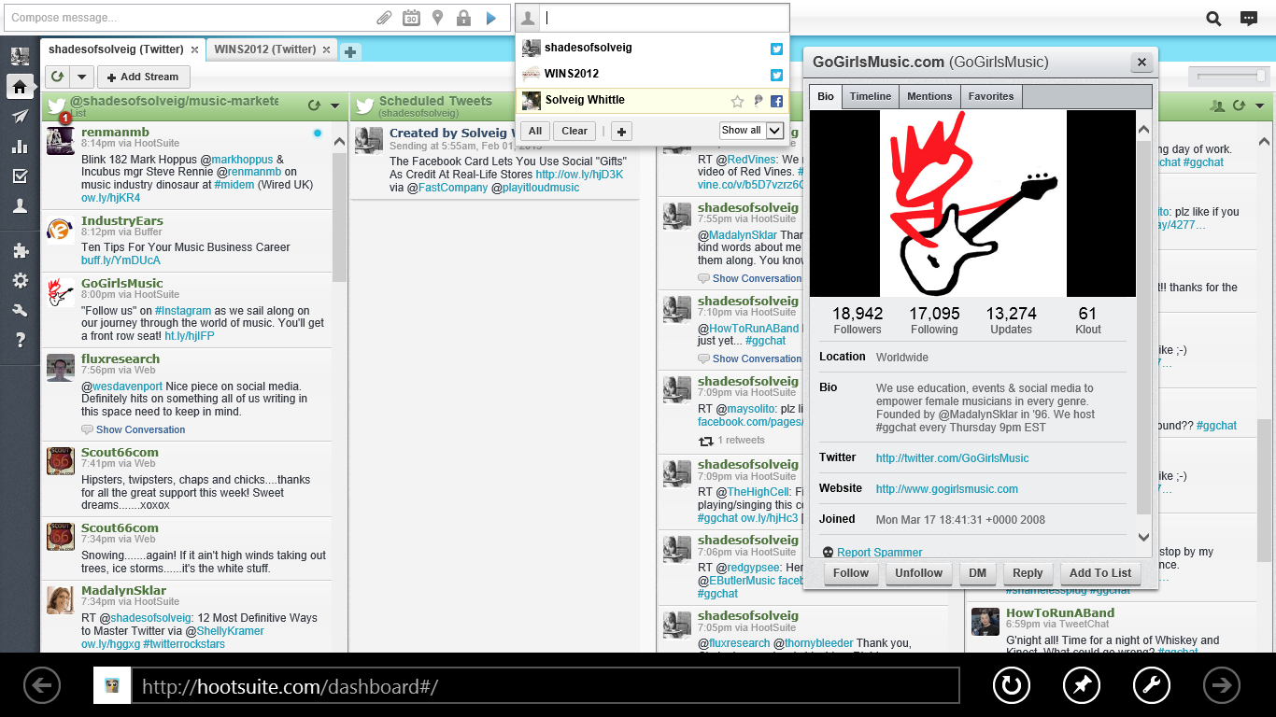Show Conversation under the @MadalynSklar tweet
Screen dimensions: 1276x717
coord(757,278)
